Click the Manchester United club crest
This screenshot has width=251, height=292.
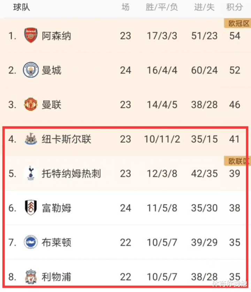[x=31, y=104]
